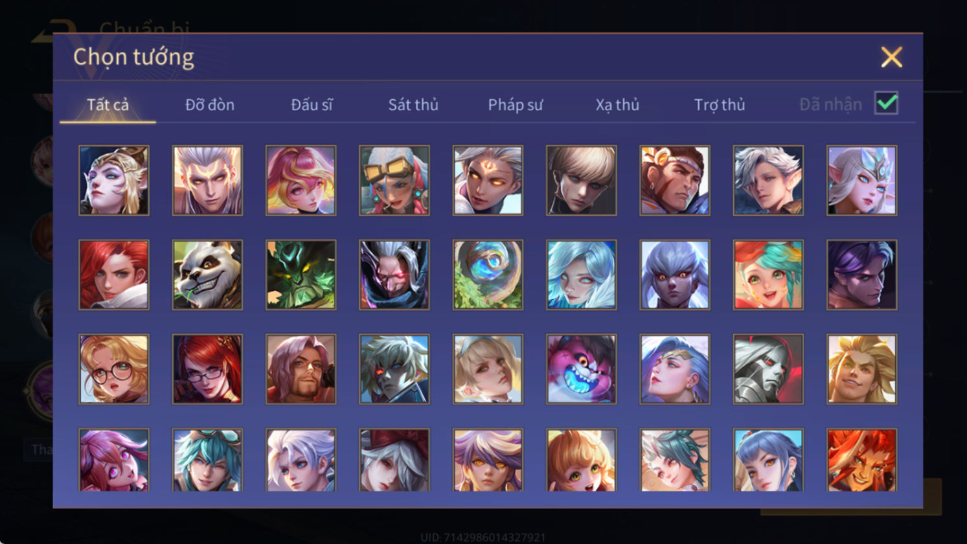The width and height of the screenshot is (967, 544).
Task: Show the Pháp sư heroes tab
Action: tap(515, 104)
